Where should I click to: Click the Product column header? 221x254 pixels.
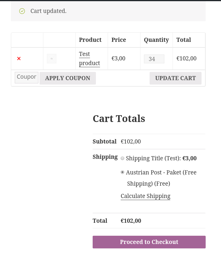90,40
